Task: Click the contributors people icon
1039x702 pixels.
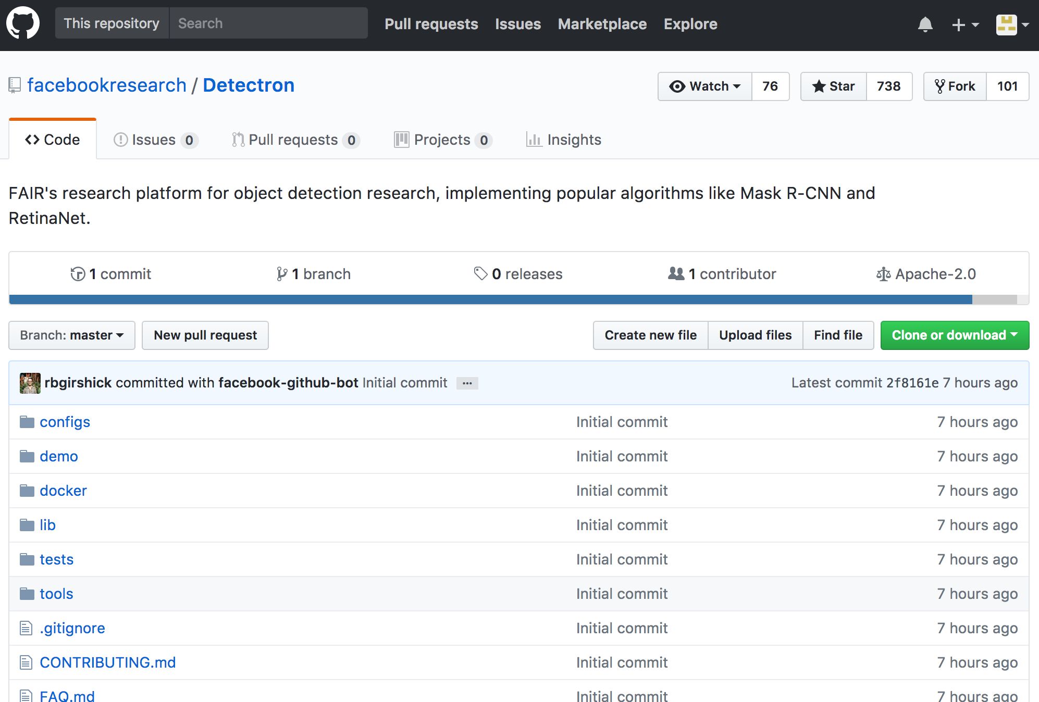Action: point(676,274)
